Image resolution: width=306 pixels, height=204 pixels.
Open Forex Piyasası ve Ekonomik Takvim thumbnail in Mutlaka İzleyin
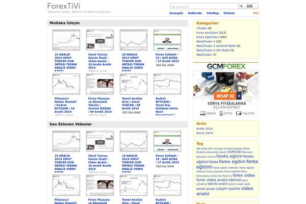[x=100, y=84]
